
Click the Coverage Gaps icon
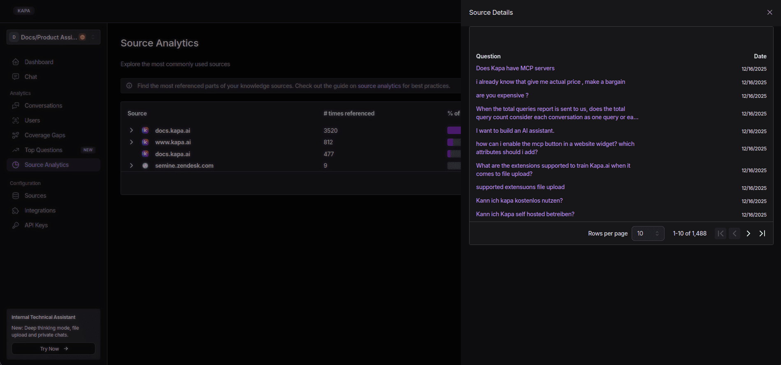(16, 135)
